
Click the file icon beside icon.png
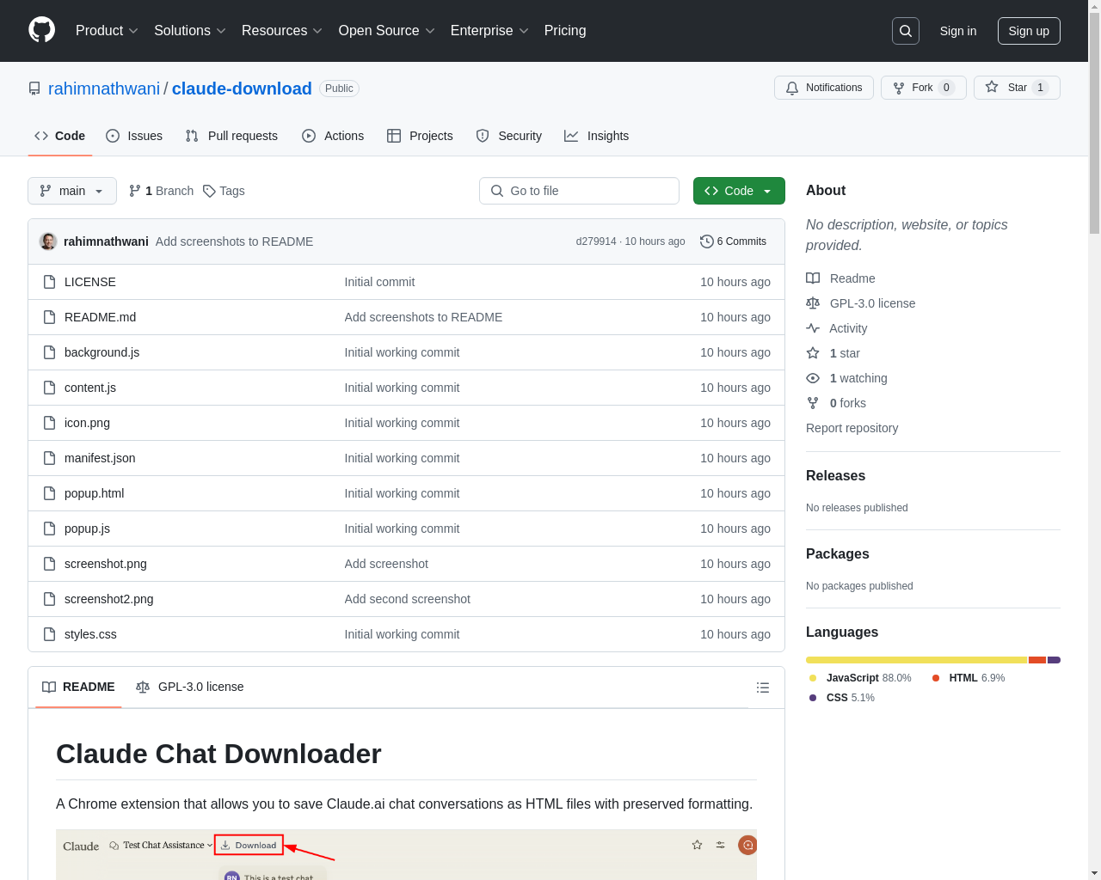[x=50, y=423]
